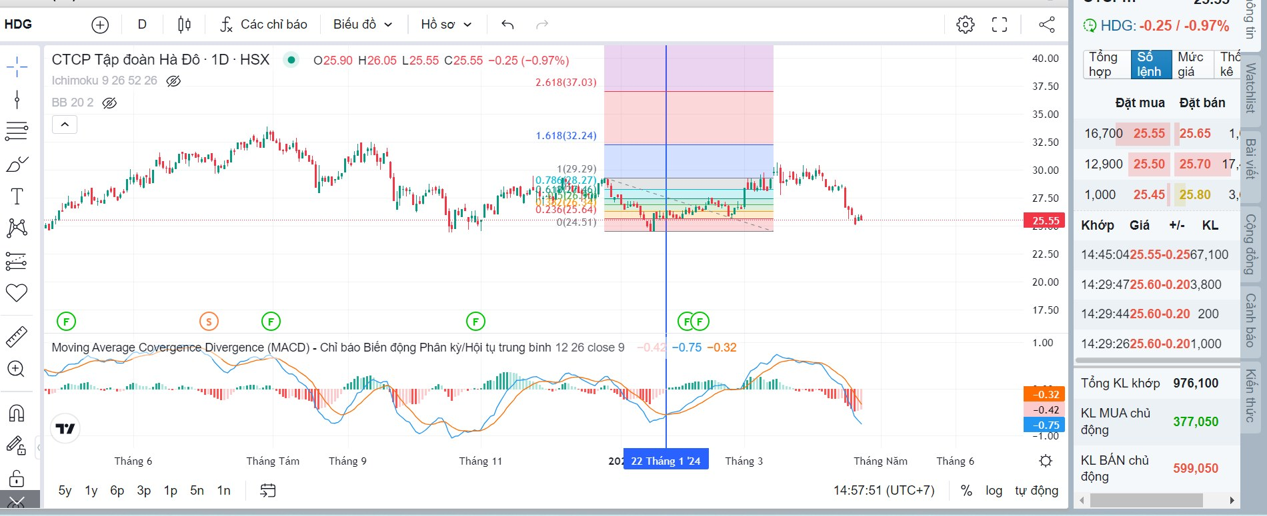
Task: Open Các chỉ báo indicators menu
Action: [264, 25]
